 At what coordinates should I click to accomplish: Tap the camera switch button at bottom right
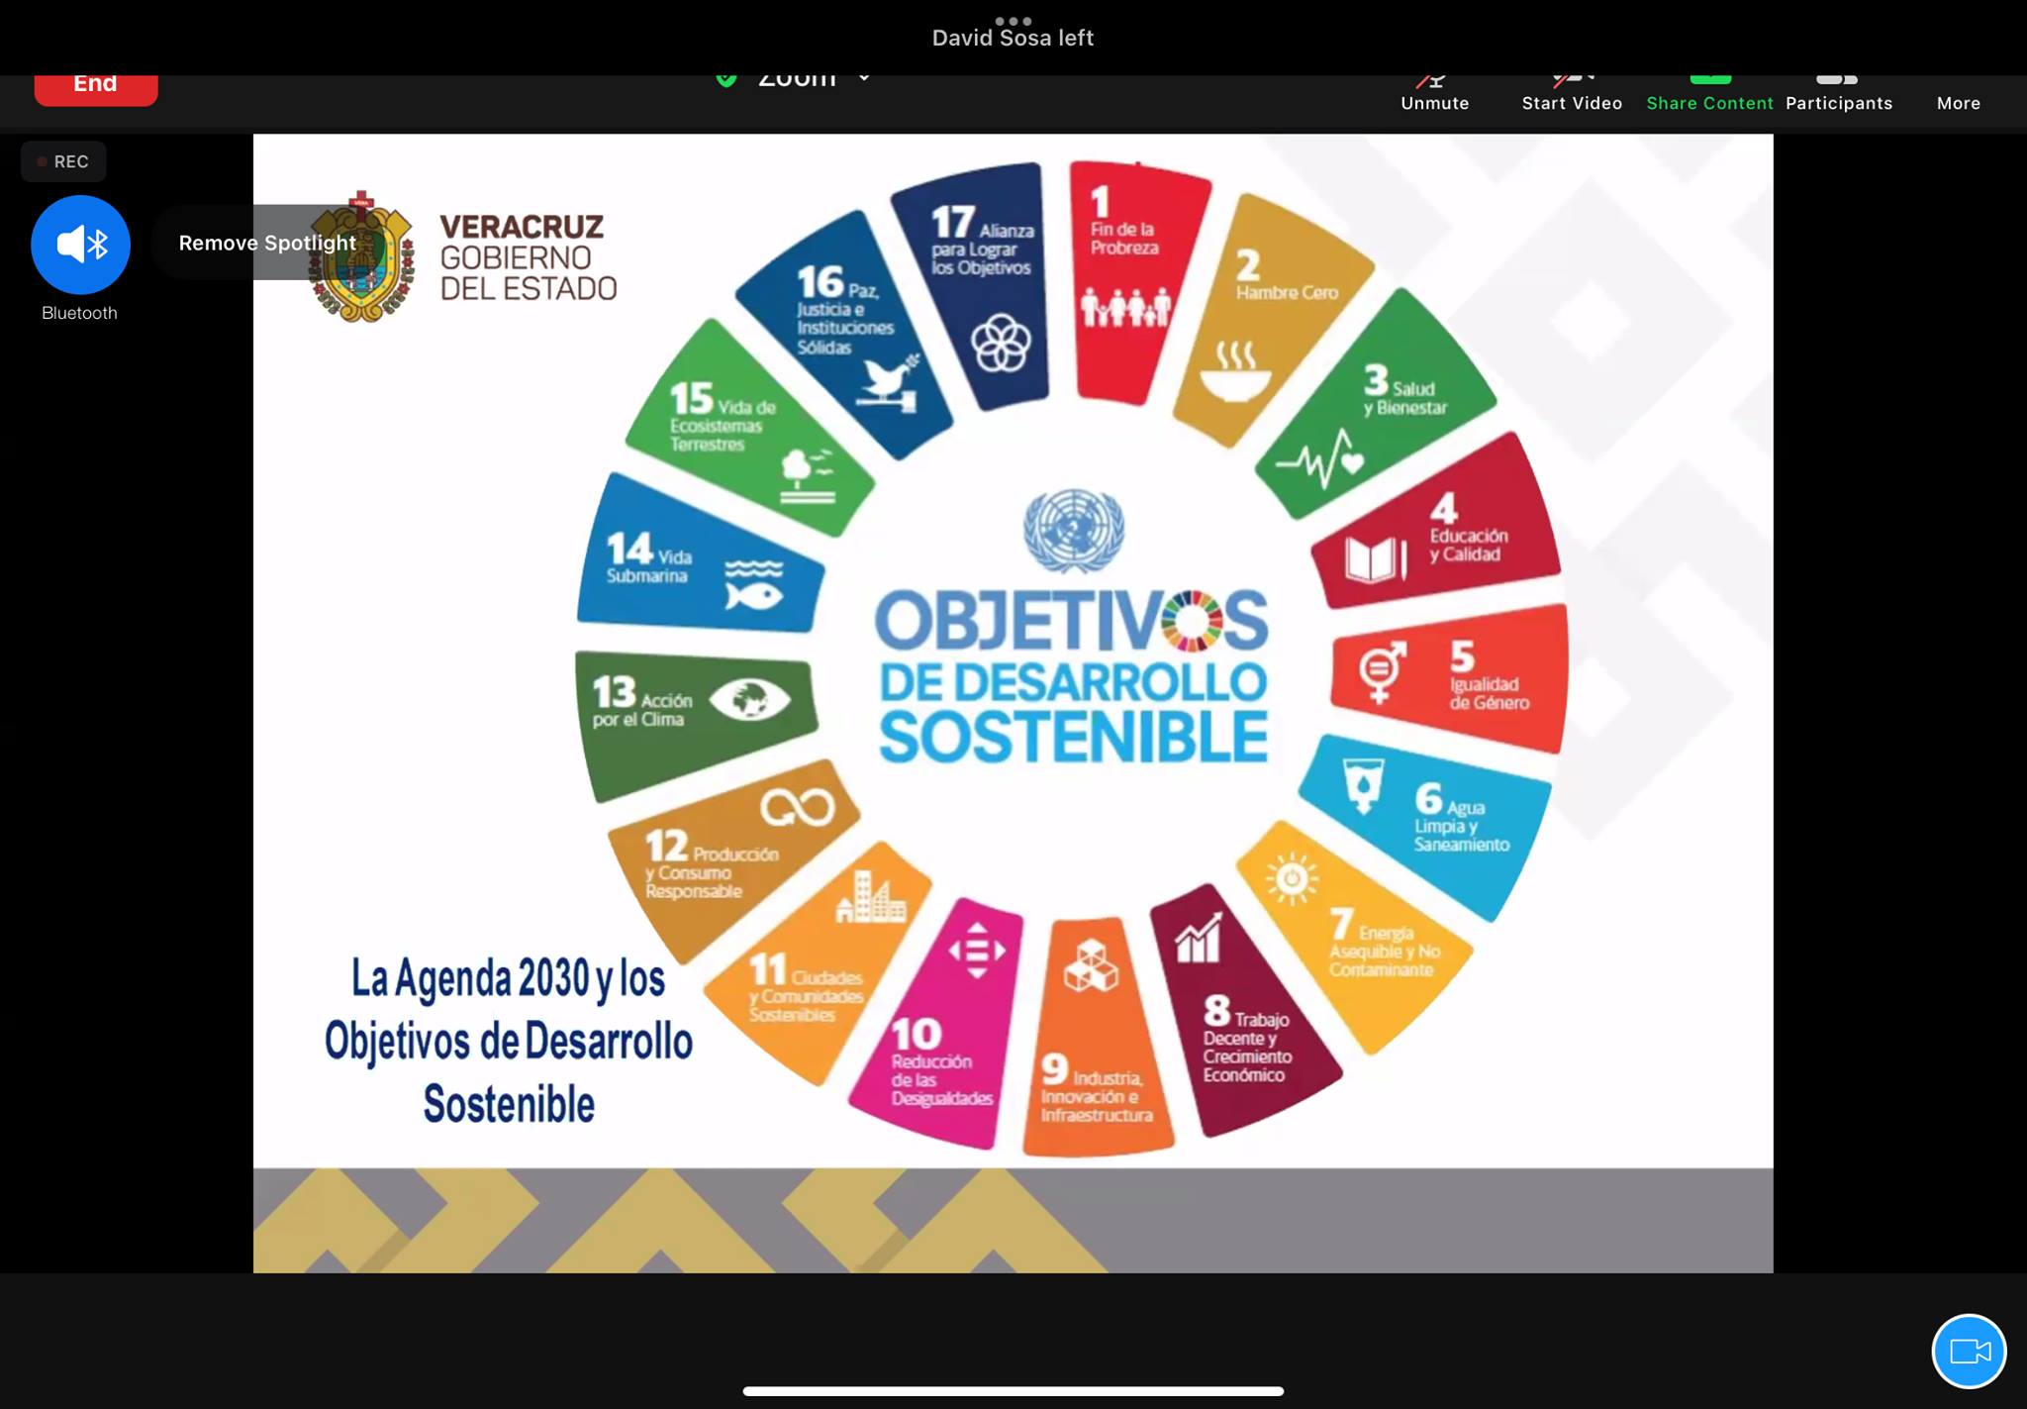(1969, 1351)
